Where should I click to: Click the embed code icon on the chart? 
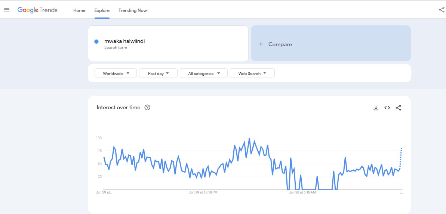click(x=387, y=108)
